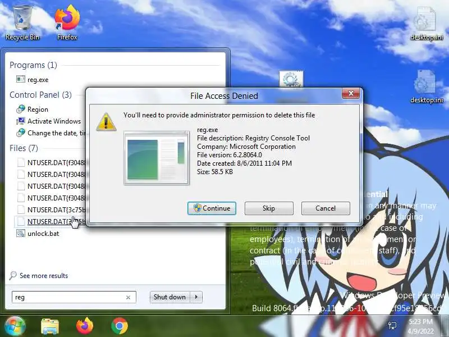Open the Recycle Bin desktop icon

[22, 23]
